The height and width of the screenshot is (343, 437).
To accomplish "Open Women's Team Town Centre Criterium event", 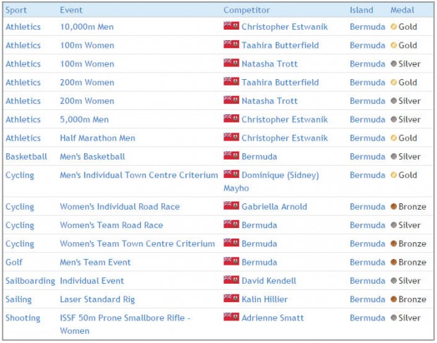I will point(137,244).
